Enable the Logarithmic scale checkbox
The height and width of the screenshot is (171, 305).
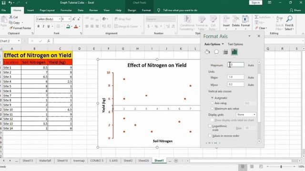[x=210, y=126]
